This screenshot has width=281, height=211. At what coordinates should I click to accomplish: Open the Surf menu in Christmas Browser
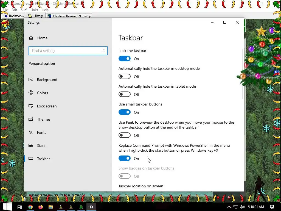point(24,10)
